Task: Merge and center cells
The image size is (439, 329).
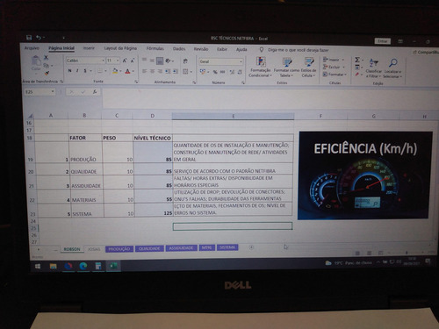Action: [185, 71]
